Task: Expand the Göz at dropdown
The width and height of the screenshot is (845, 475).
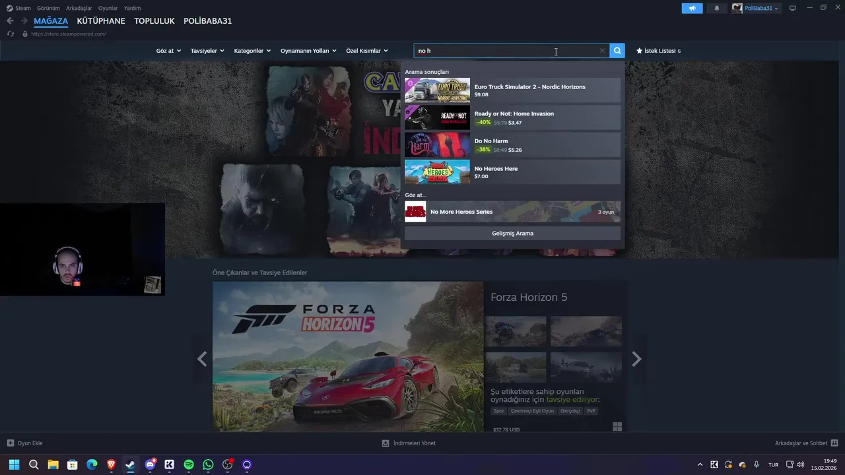Action: [168, 51]
